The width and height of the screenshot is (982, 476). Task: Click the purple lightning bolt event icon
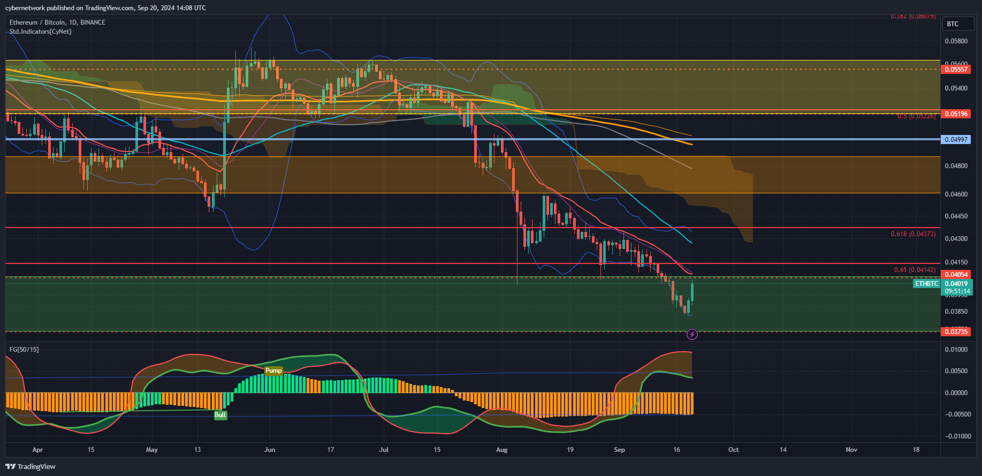692,335
